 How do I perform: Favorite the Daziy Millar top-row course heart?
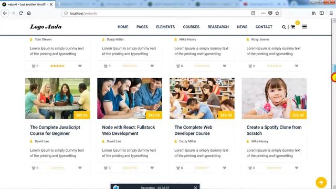pos(152,66)
